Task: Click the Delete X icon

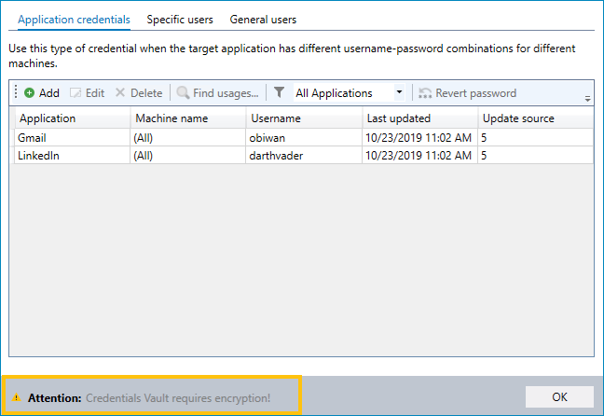Action: click(120, 92)
